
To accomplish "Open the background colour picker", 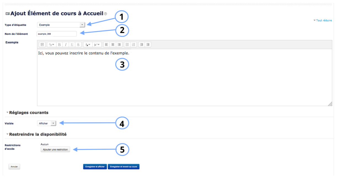I will pos(97,44).
